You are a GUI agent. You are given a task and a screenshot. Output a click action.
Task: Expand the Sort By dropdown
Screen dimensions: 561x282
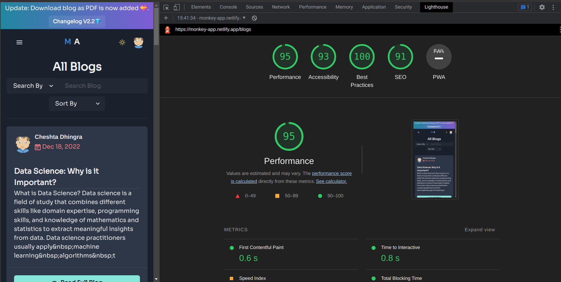tap(77, 104)
